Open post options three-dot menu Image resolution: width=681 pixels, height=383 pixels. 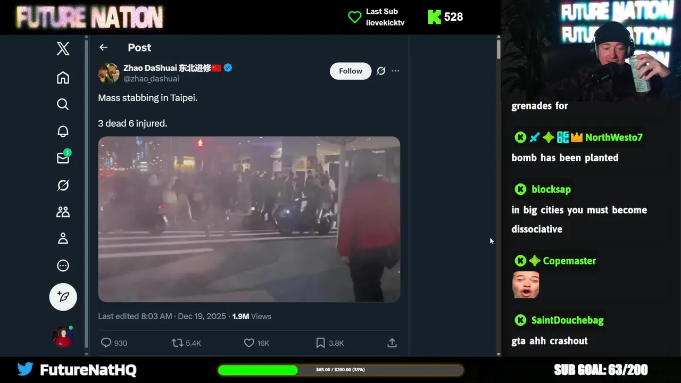[x=395, y=71]
